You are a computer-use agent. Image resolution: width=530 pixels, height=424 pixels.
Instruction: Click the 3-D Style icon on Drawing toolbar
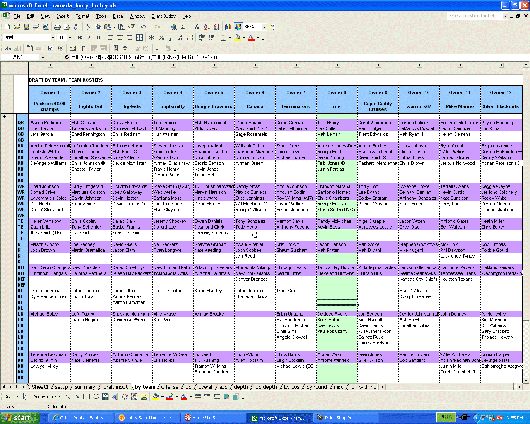click(236, 397)
